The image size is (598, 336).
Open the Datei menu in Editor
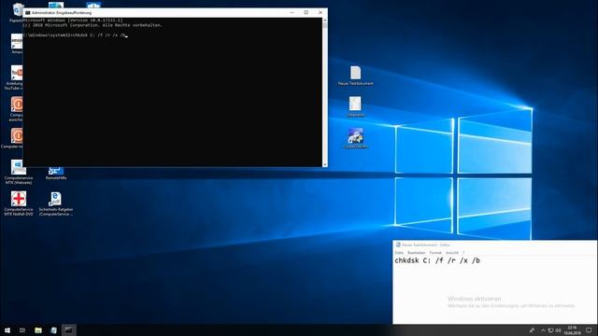point(399,253)
